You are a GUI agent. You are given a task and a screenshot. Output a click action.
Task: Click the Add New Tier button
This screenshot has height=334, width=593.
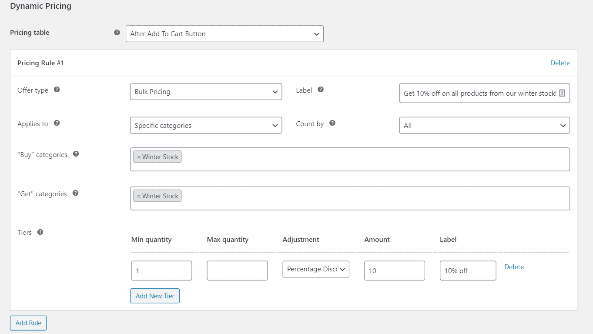click(x=155, y=296)
